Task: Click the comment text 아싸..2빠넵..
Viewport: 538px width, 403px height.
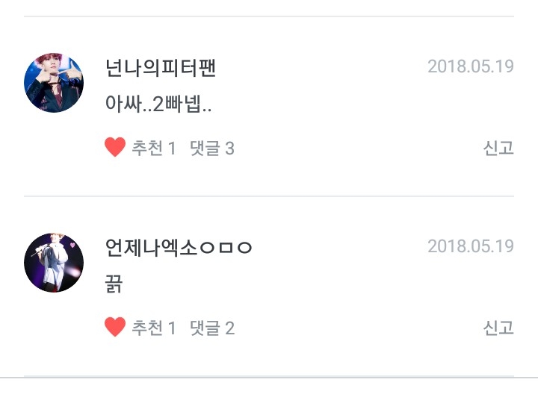Action: pyautogui.click(x=160, y=105)
